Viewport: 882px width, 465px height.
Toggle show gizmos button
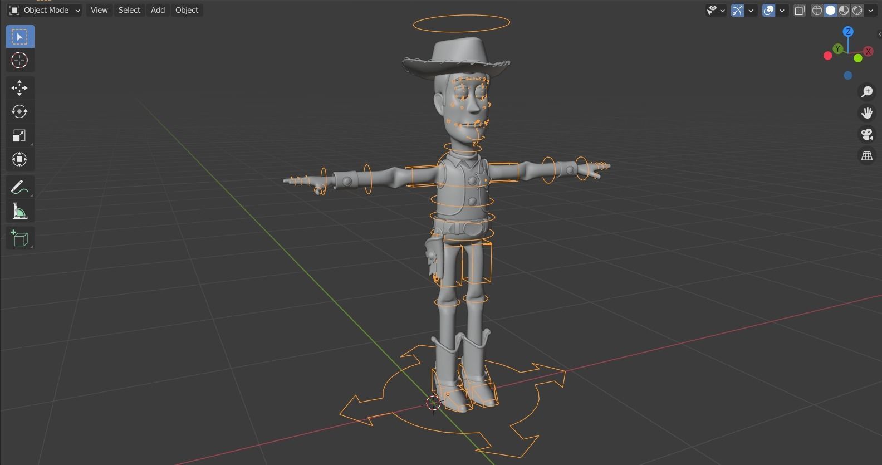[737, 10]
